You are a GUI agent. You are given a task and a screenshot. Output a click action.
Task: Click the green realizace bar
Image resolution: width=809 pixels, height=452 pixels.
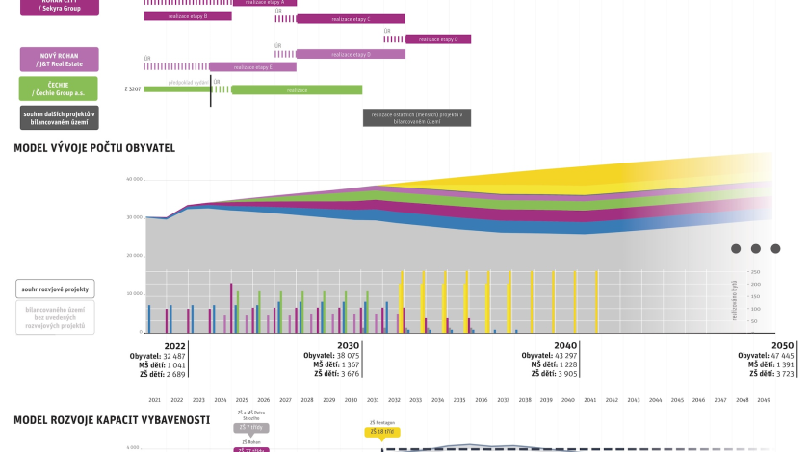point(298,90)
